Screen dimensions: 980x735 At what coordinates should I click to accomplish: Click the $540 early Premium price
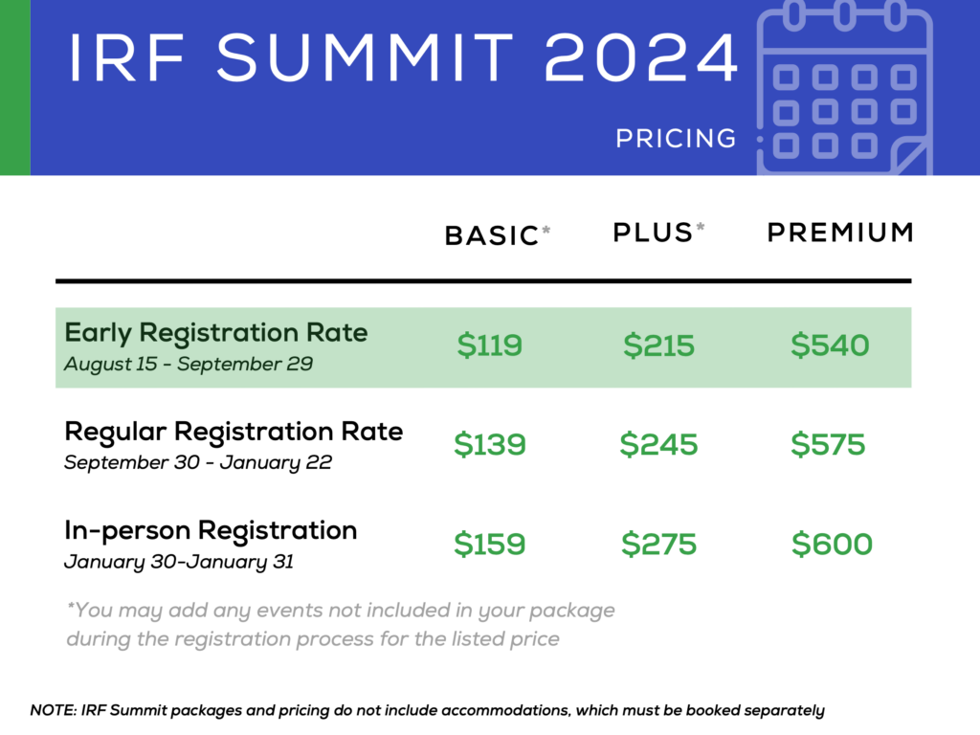(830, 345)
